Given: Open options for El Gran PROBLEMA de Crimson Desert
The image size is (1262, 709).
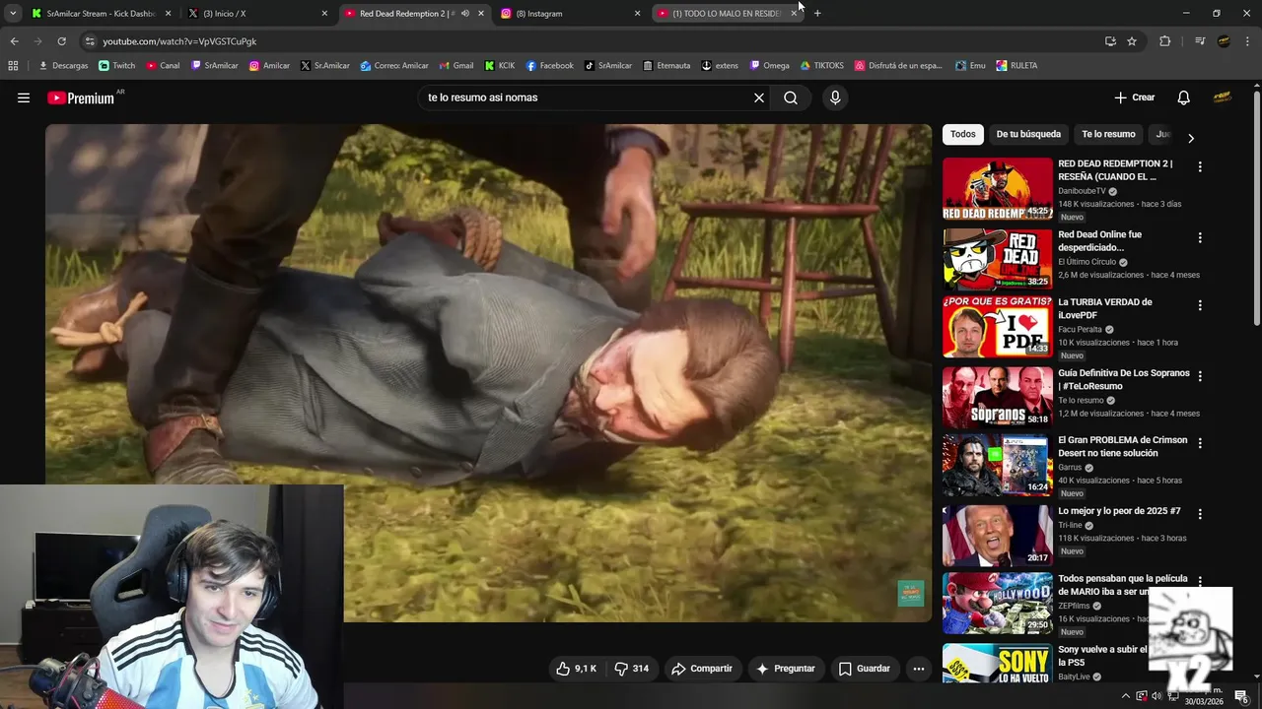Looking at the screenshot, I should [x=1200, y=443].
